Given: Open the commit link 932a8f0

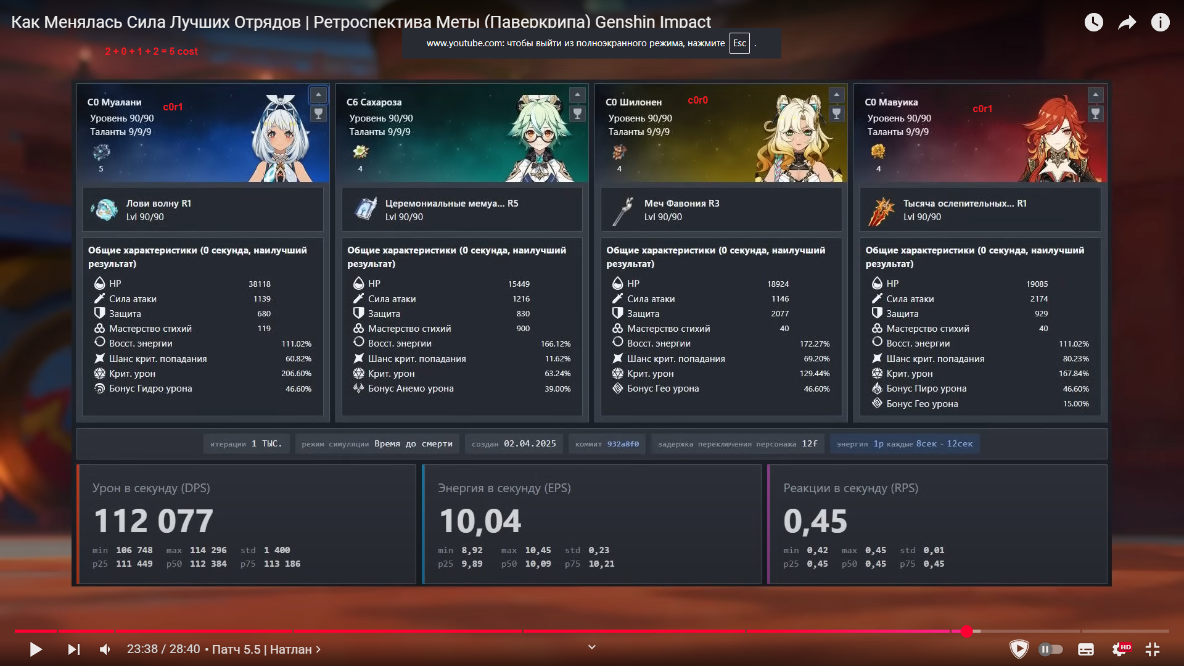Looking at the screenshot, I should click(623, 444).
